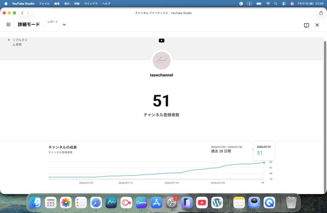Screen dimensions: 327x213
Task: Open the ヘルプ menu
Action: 106,4
